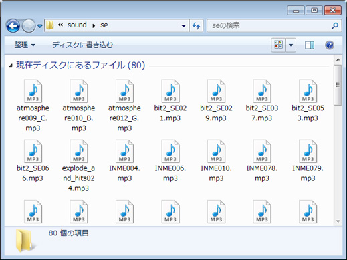This screenshot has width=347, height=260.
Task: Select the atmosphere009_C.mp3 file icon
Action: coord(33,91)
